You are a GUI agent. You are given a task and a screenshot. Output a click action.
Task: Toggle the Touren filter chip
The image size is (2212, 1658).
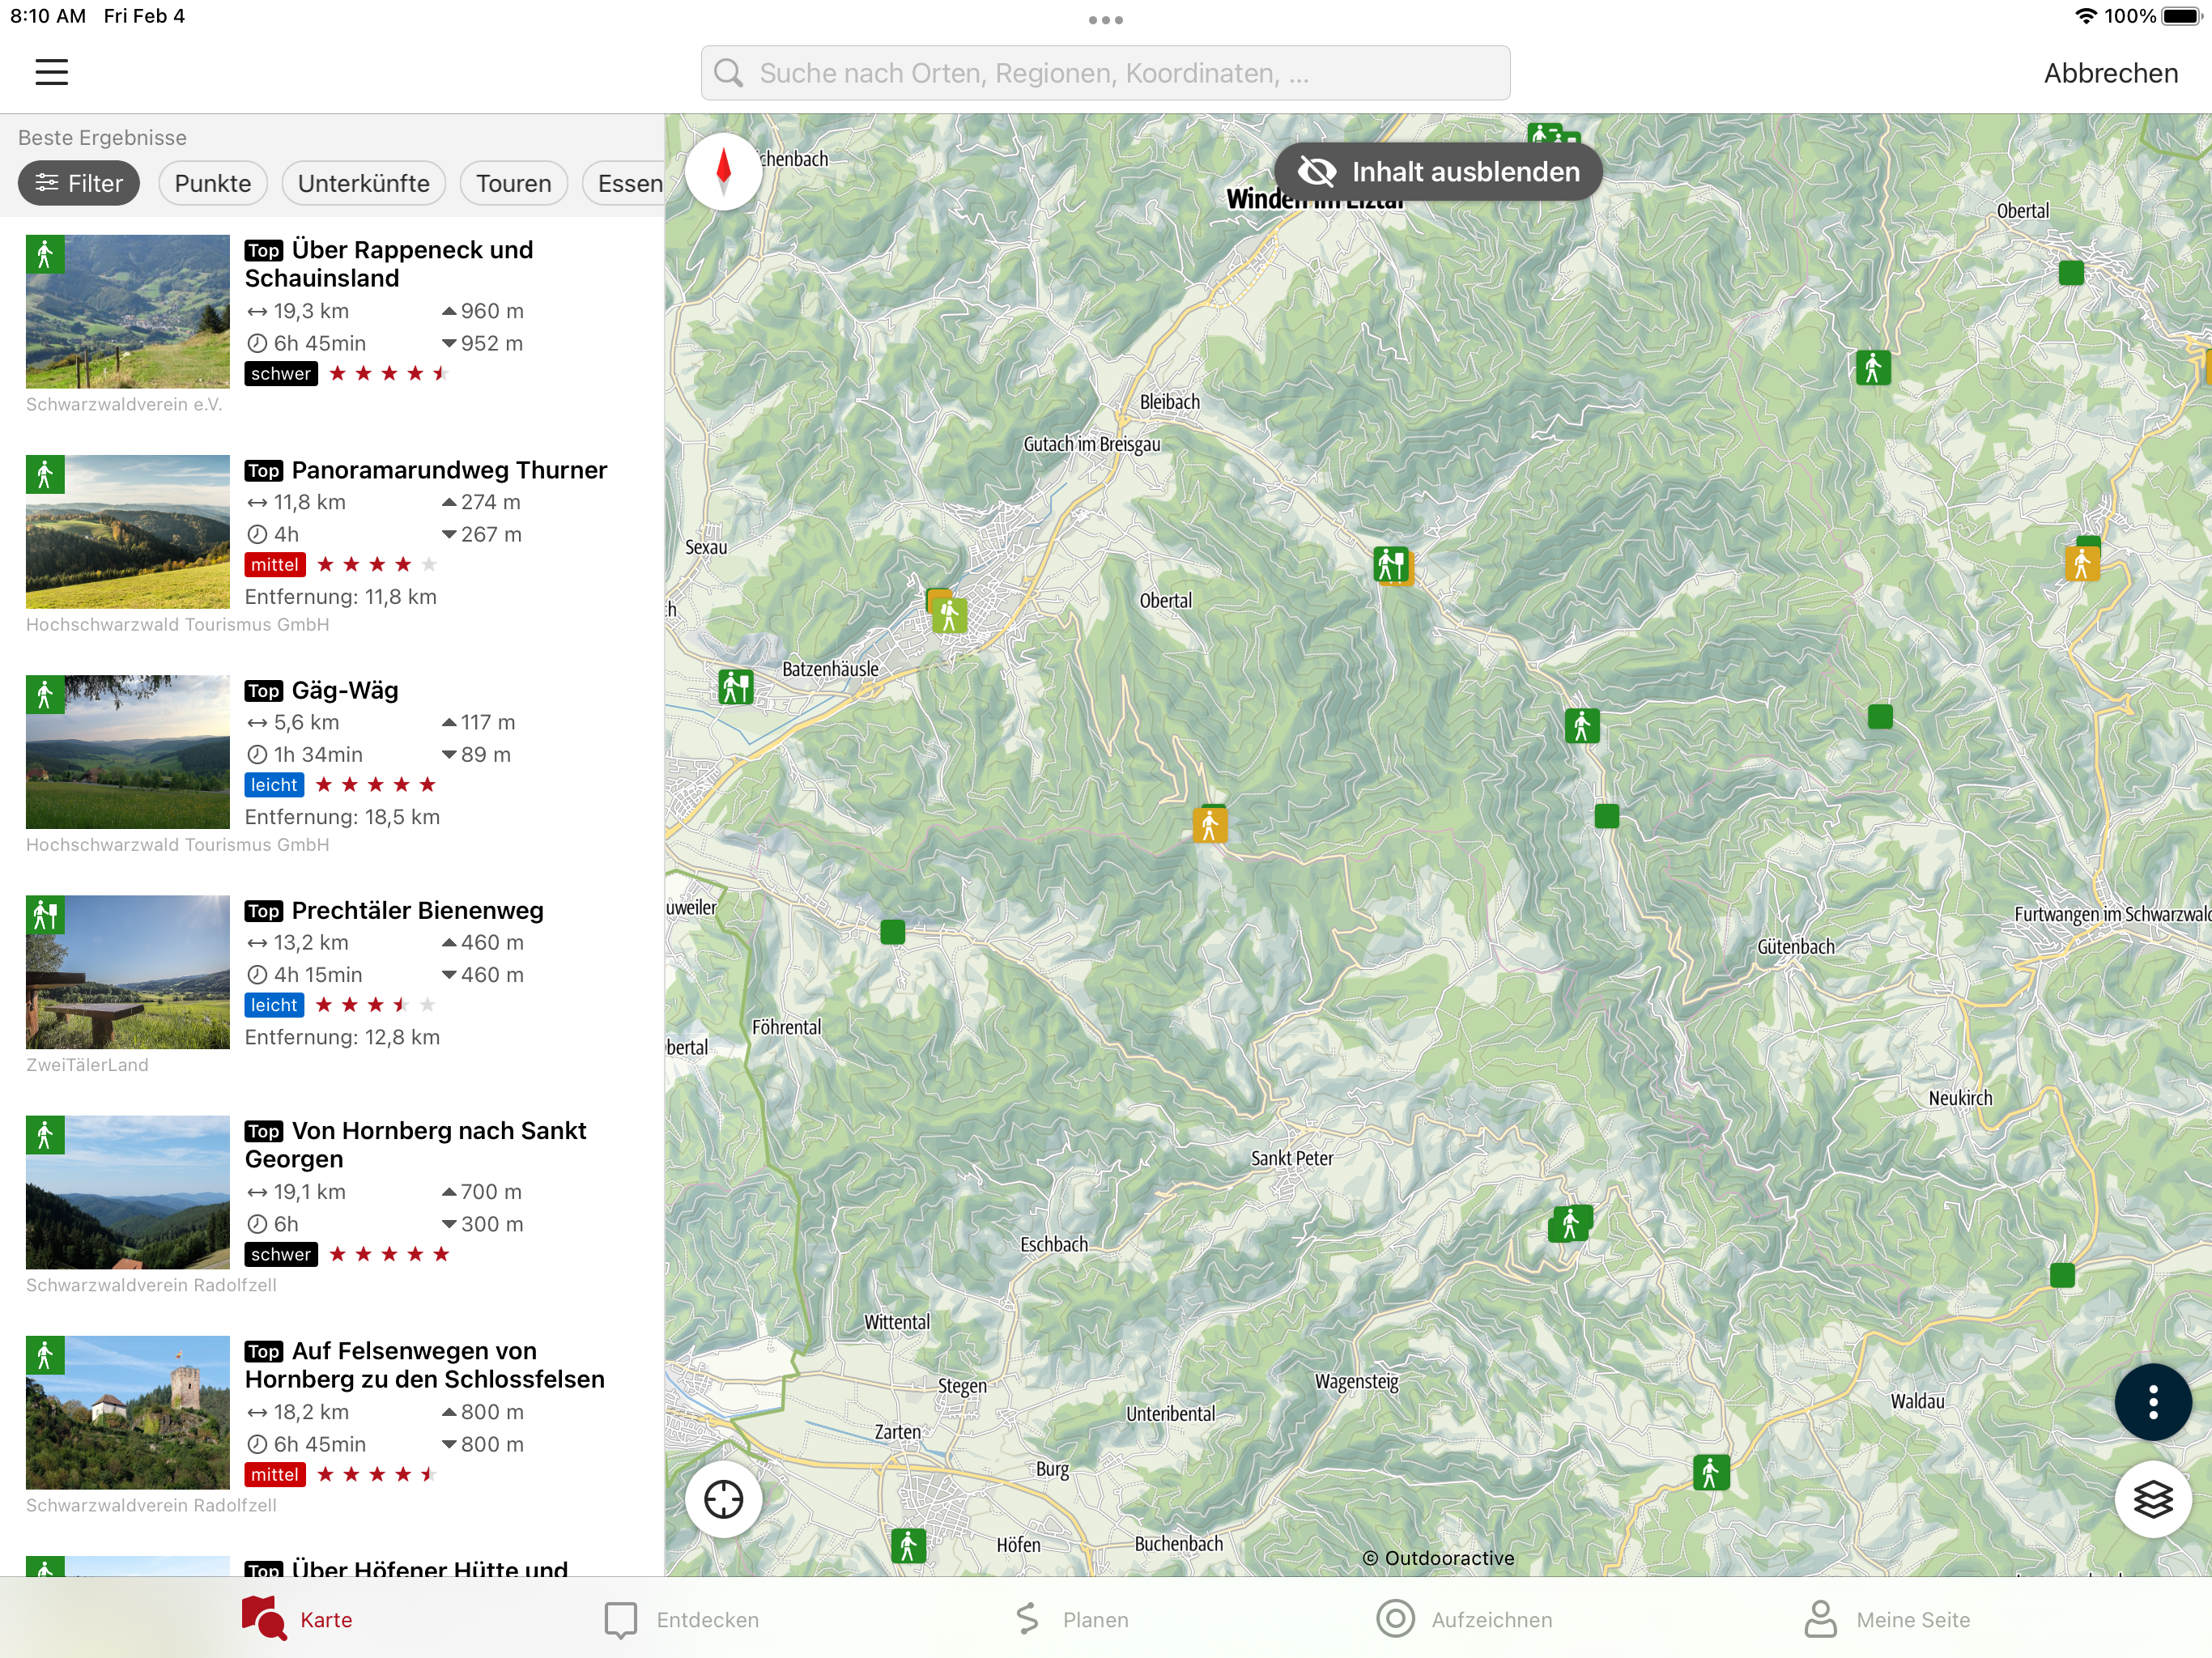(513, 183)
